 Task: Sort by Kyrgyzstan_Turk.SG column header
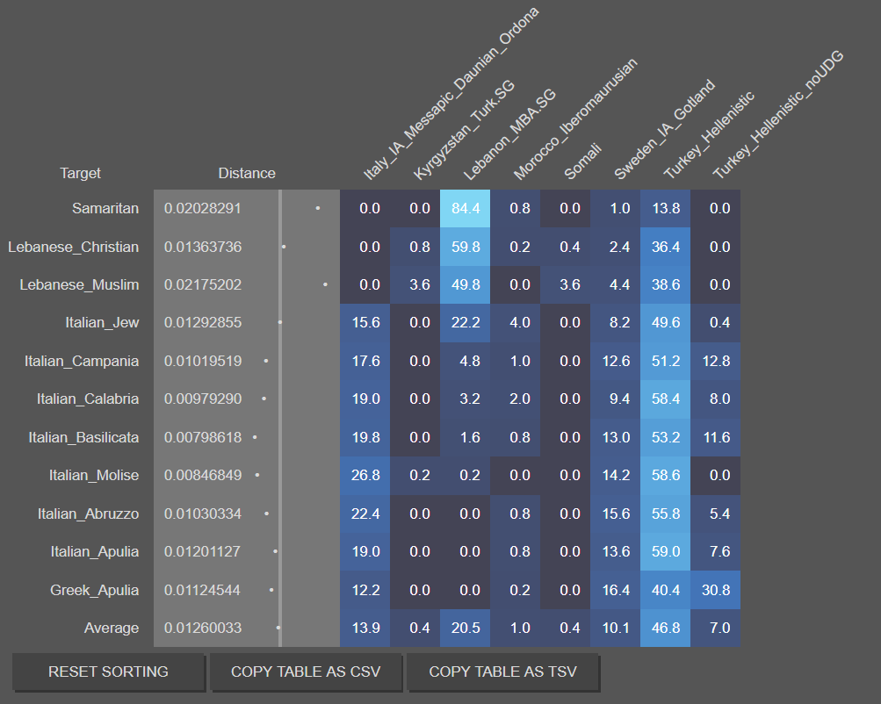[x=464, y=130]
